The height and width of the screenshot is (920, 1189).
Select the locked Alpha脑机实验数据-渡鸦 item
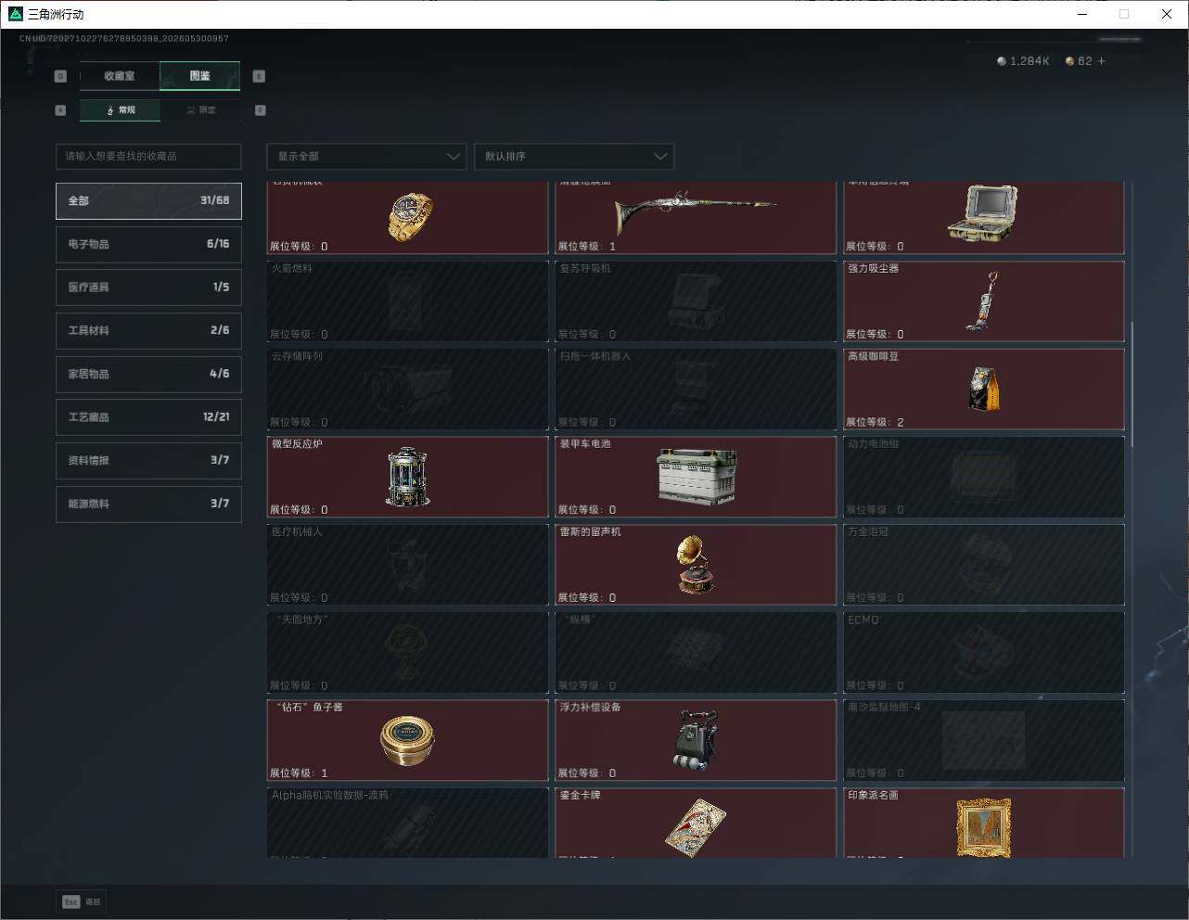pos(407,823)
